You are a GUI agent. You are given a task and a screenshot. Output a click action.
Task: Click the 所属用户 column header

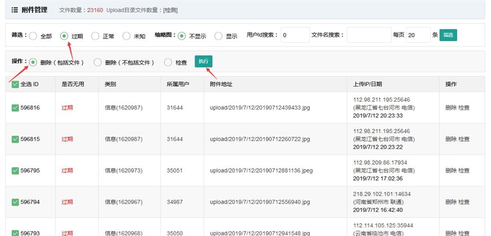[x=178, y=85]
